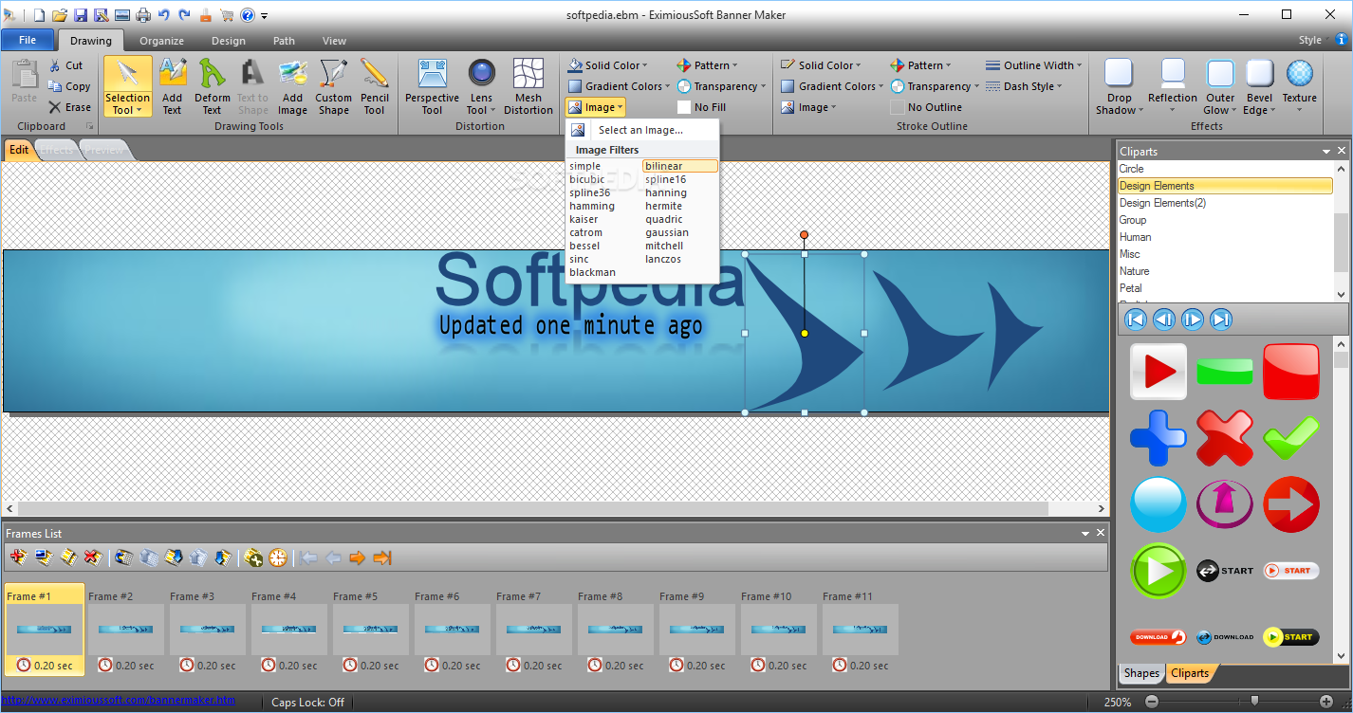Screen dimensions: 1353x713
Task: Choose the Deform Text tool
Action: pos(212,86)
